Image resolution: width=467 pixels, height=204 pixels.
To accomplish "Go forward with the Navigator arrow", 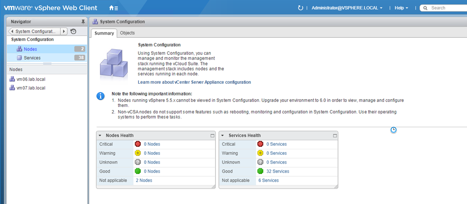I will [x=64, y=31].
